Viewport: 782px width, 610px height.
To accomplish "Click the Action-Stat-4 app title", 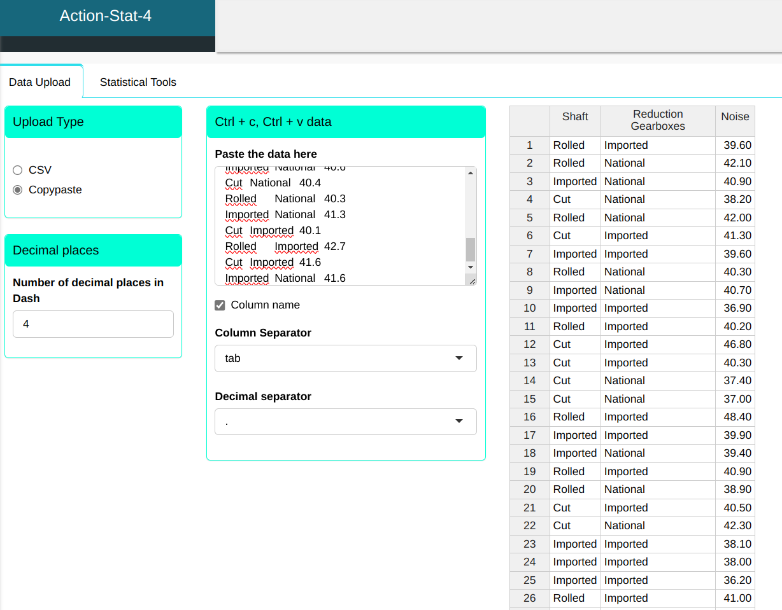I will (x=106, y=16).
